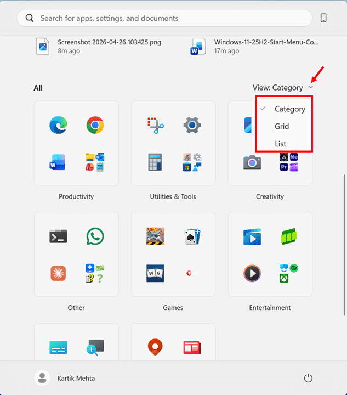
Task: Switch to Grid view option
Action: coord(282,126)
